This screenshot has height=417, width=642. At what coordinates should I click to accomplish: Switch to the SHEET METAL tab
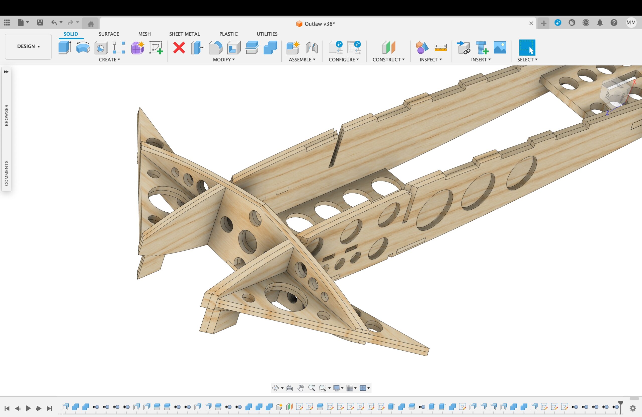(x=185, y=34)
